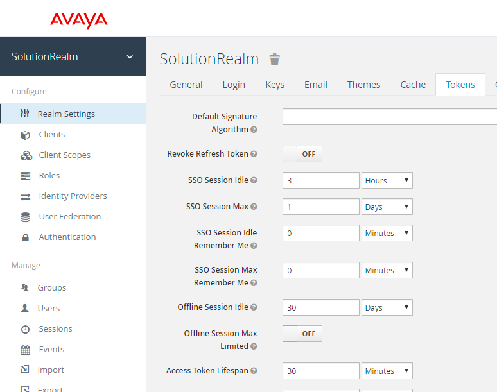Click the Export arrow icon
497x392 pixels.
tap(25, 389)
